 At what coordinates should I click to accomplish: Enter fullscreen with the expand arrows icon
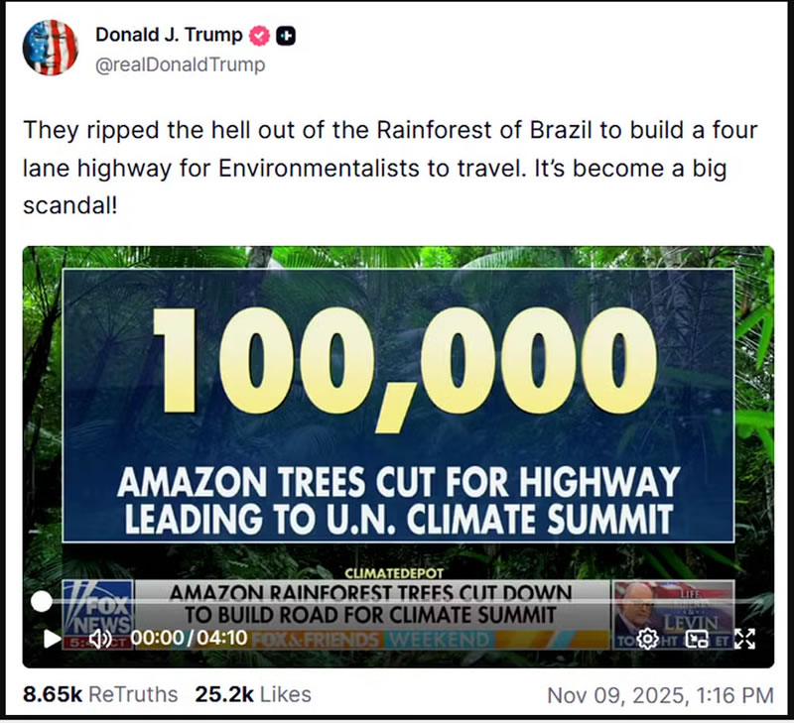pyautogui.click(x=744, y=638)
